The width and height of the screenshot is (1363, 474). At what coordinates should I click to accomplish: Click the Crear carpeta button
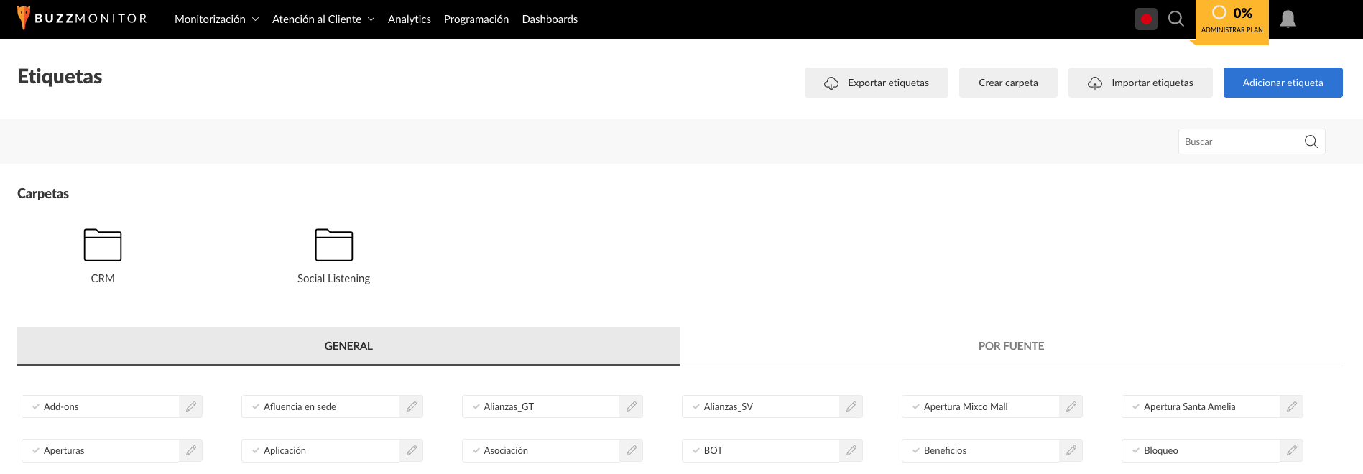click(1008, 83)
